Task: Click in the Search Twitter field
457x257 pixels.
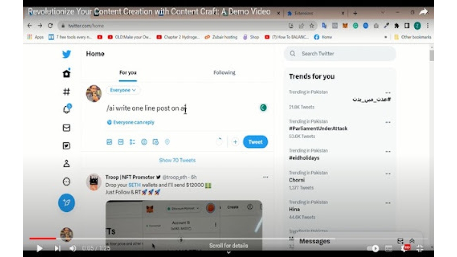Action: [340, 53]
